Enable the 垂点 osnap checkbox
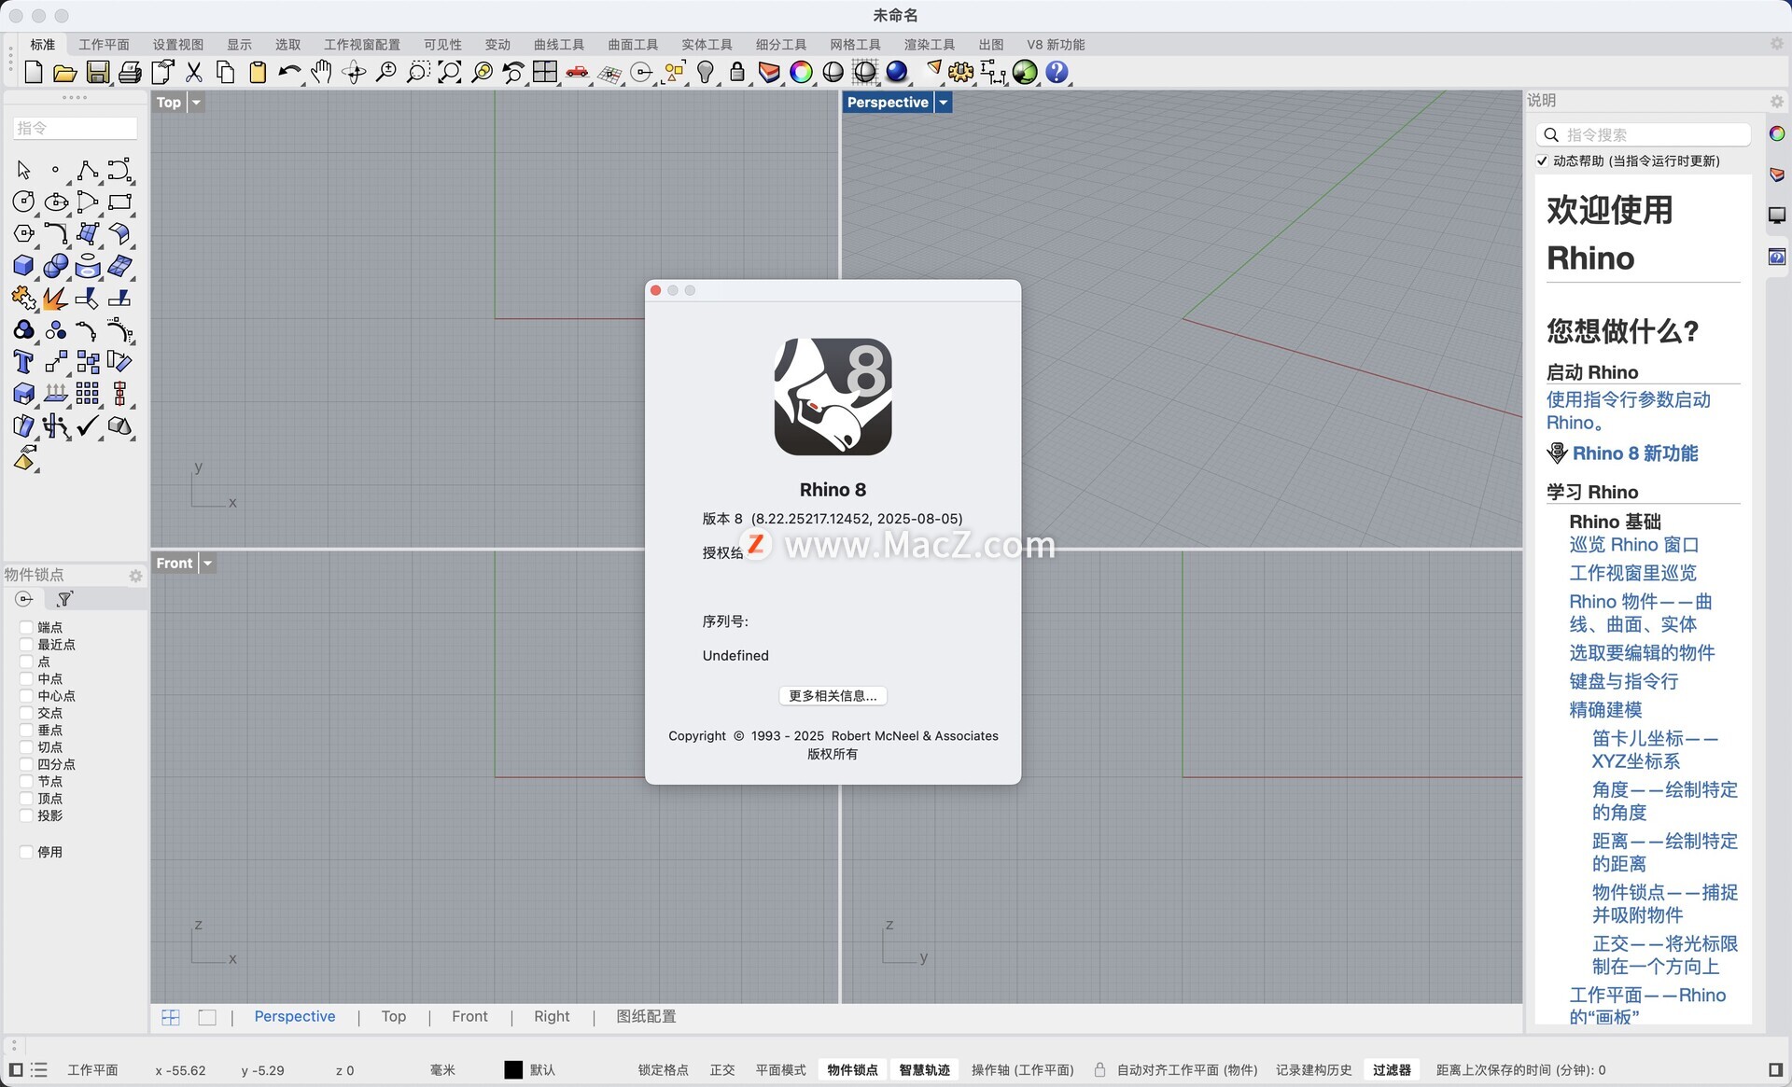Image resolution: width=1792 pixels, height=1087 pixels. pos(26,730)
